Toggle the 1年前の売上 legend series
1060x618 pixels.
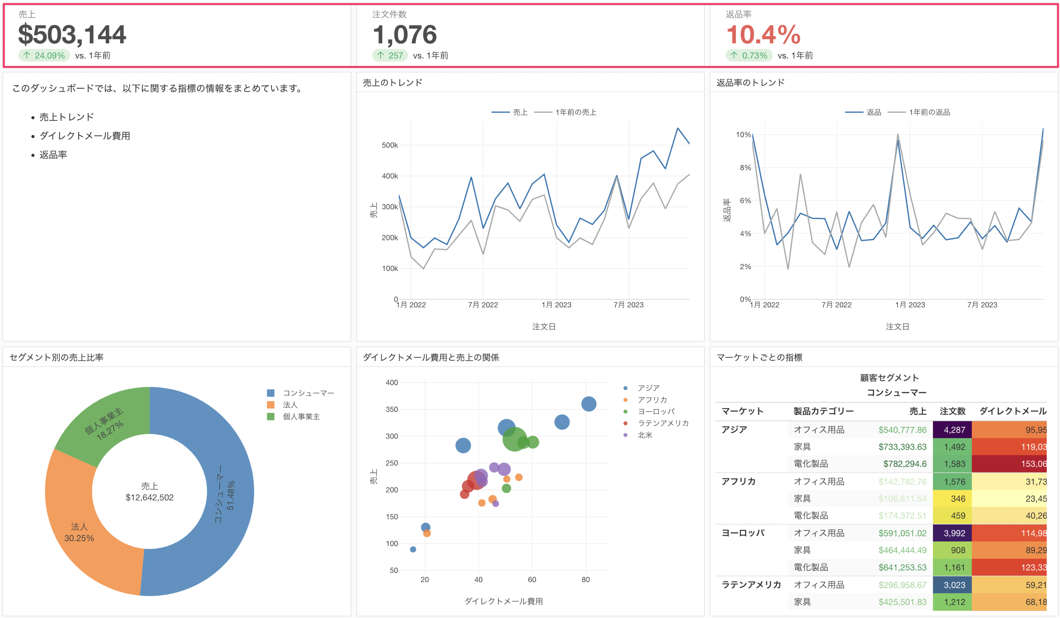575,112
